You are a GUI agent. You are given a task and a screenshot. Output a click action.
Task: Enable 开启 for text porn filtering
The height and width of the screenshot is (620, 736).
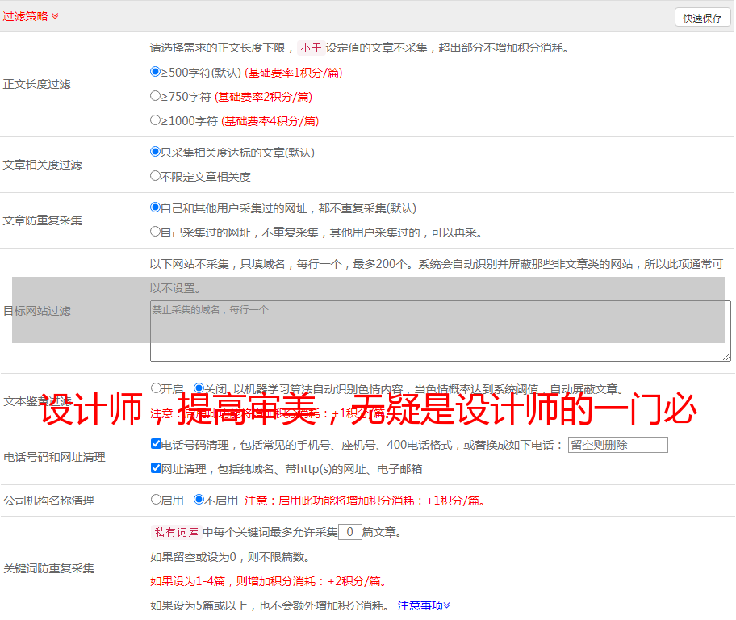(156, 388)
